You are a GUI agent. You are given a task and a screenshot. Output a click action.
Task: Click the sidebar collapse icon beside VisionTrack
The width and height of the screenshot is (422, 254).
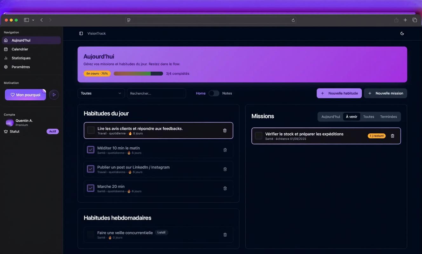pyautogui.click(x=81, y=33)
